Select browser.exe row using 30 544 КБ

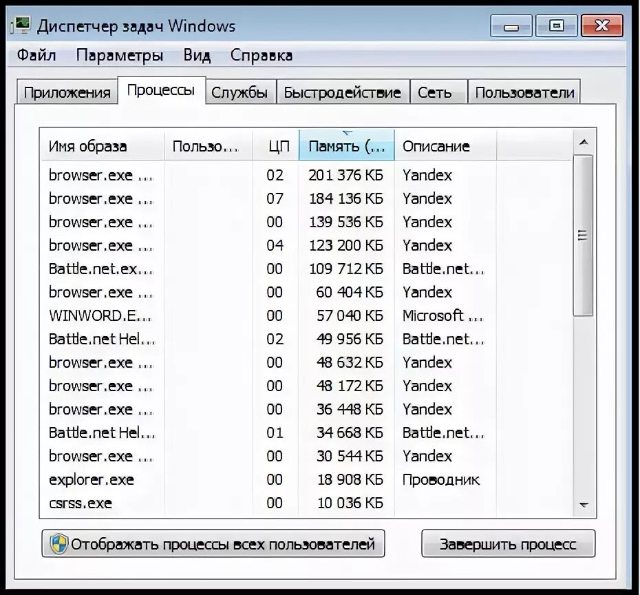point(306,456)
